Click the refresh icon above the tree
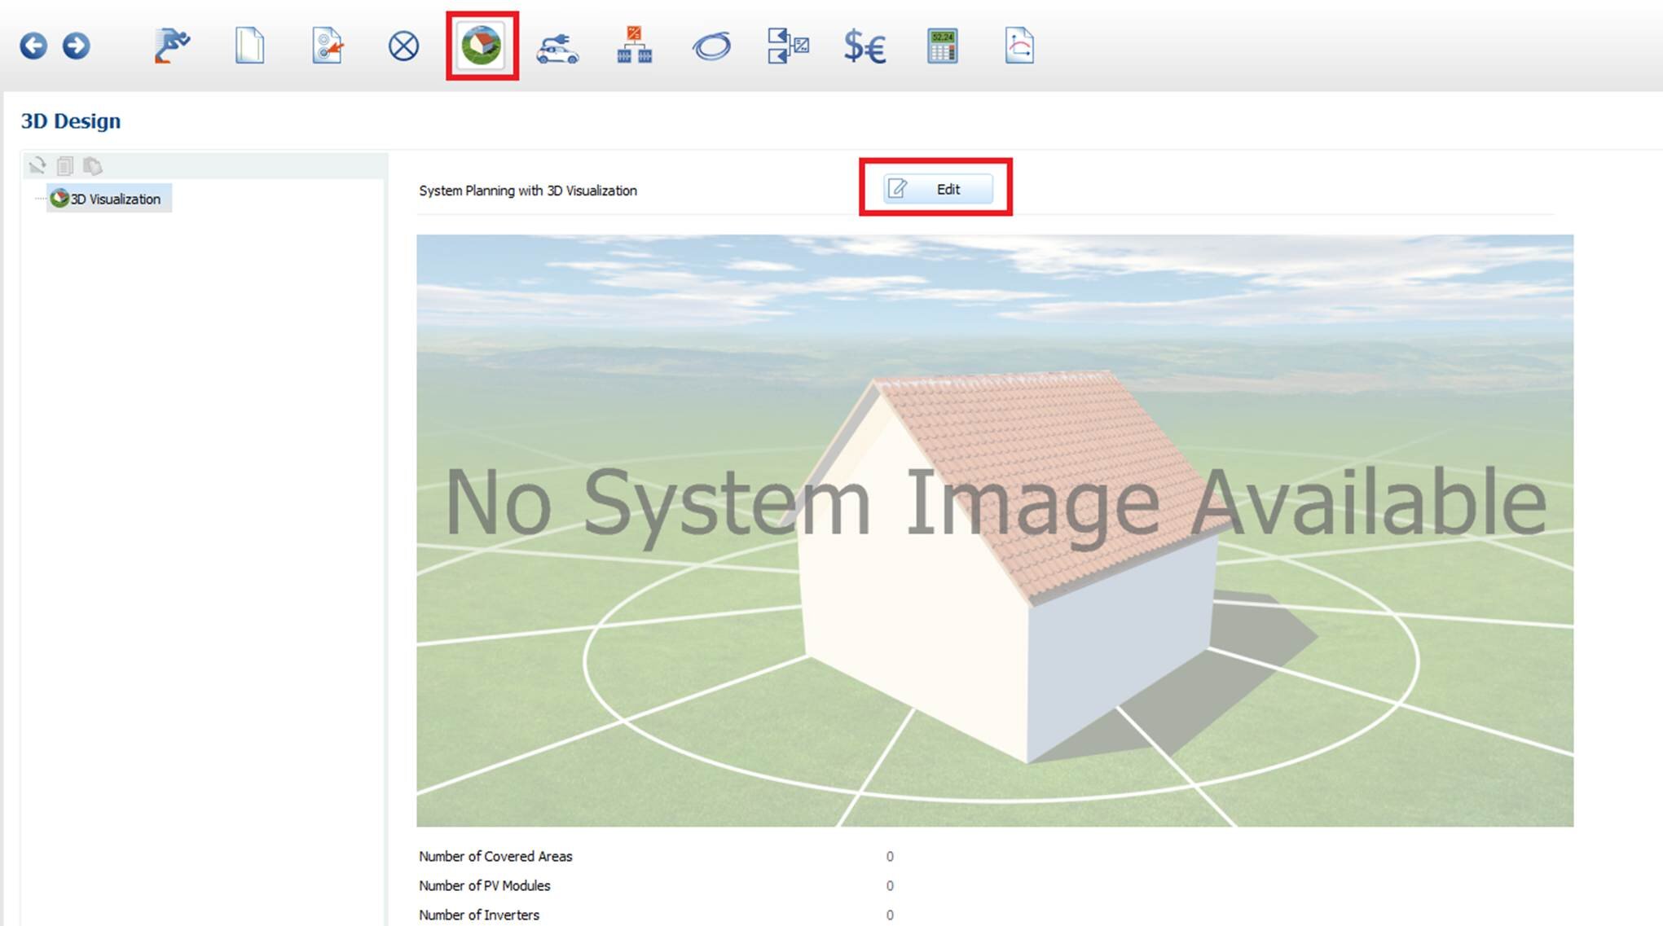 coord(37,166)
